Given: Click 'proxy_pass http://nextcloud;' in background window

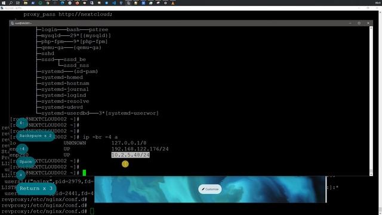Looking at the screenshot, I should pyautogui.click(x=68, y=14).
